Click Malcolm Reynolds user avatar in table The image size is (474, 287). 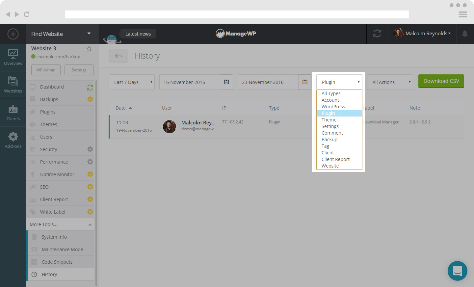pyautogui.click(x=170, y=127)
